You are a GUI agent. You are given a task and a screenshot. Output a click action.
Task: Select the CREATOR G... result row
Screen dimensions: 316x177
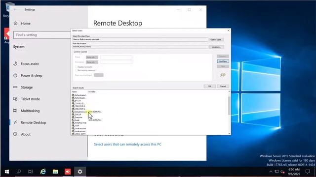click(79, 106)
